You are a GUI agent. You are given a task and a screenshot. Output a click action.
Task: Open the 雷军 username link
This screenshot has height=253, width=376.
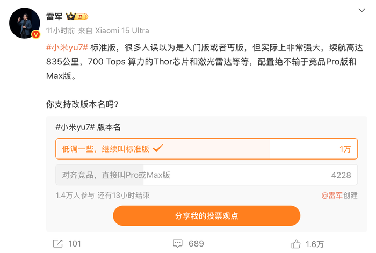click(55, 17)
